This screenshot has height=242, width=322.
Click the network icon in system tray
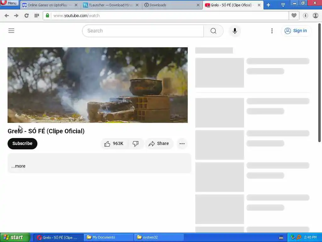coord(293,238)
